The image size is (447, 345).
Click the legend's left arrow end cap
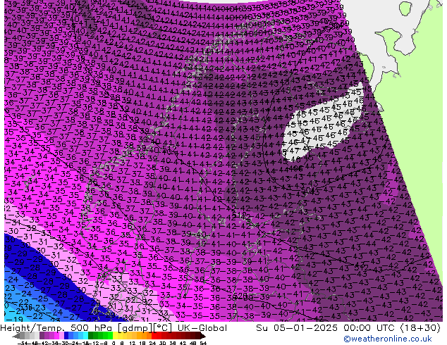[16, 336]
